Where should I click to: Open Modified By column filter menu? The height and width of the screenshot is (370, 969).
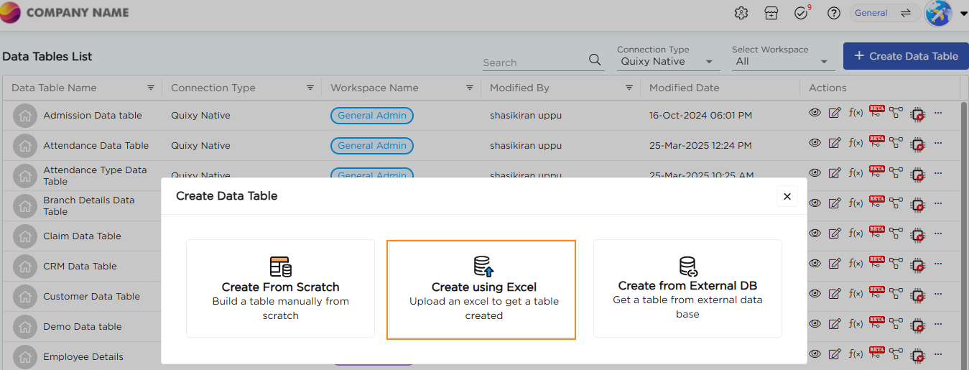click(x=629, y=88)
